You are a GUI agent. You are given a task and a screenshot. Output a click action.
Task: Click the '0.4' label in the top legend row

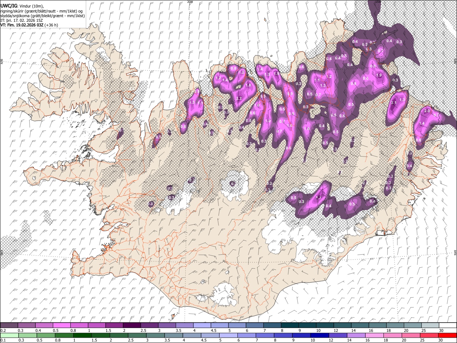38,330
